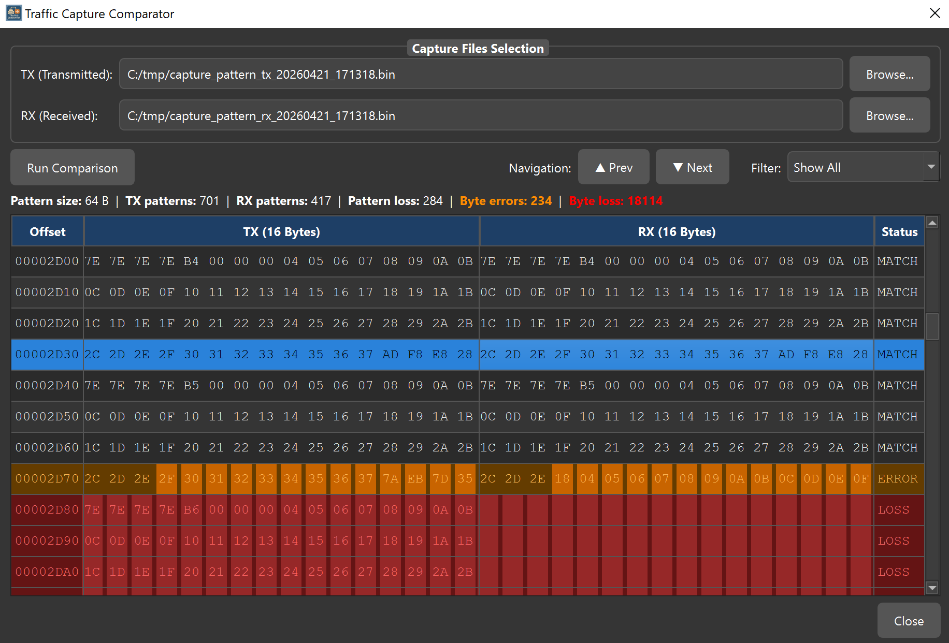Click RX byte 0F in error row 00002D70
This screenshot has width=949, height=643.
(861, 479)
